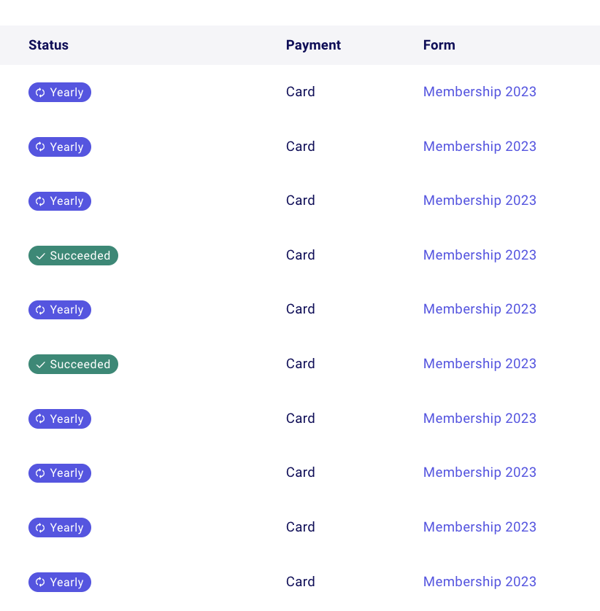The height and width of the screenshot is (611, 600).
Task: Click the Yearly badge in the third row
Action: 60,201
